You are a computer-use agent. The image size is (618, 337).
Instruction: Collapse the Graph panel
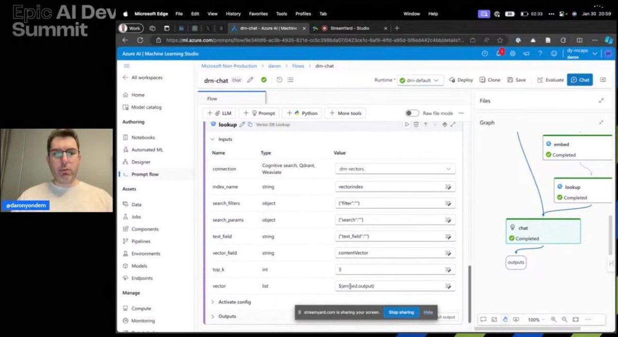tap(601, 122)
